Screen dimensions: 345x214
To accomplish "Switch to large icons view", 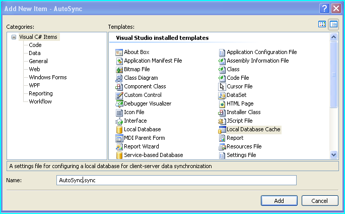I will click(322, 24).
